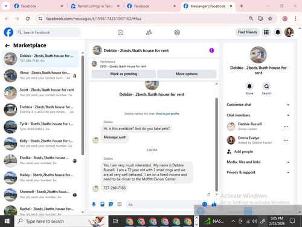This screenshot has height=227, width=302.
Task: Open Enollia 3beds,3baths house chat
Action: tap(40, 161)
